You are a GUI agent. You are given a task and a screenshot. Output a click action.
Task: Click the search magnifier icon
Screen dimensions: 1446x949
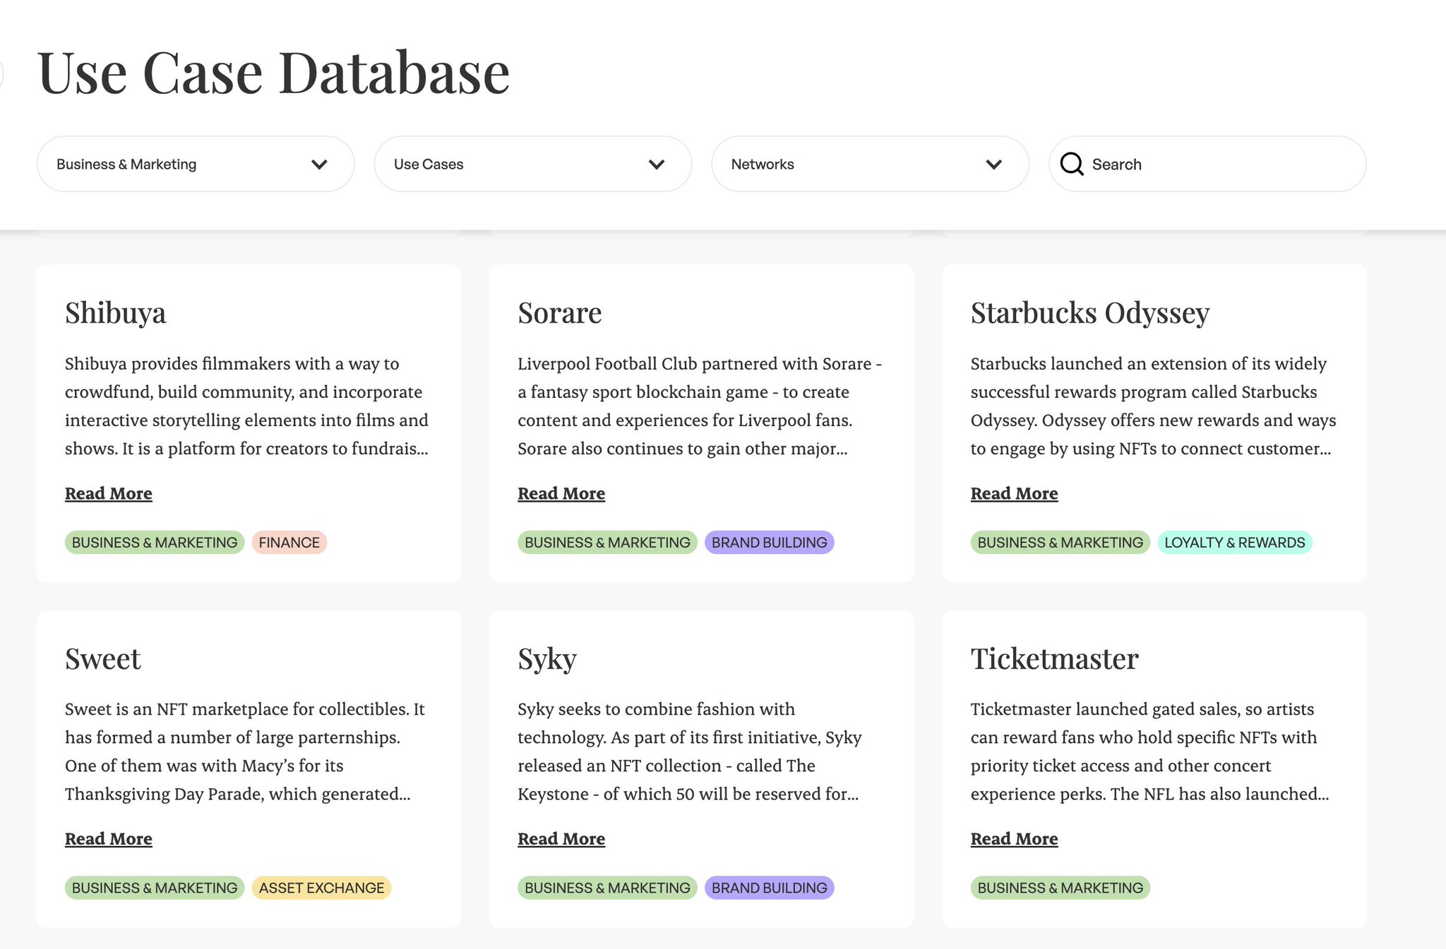coord(1072,164)
